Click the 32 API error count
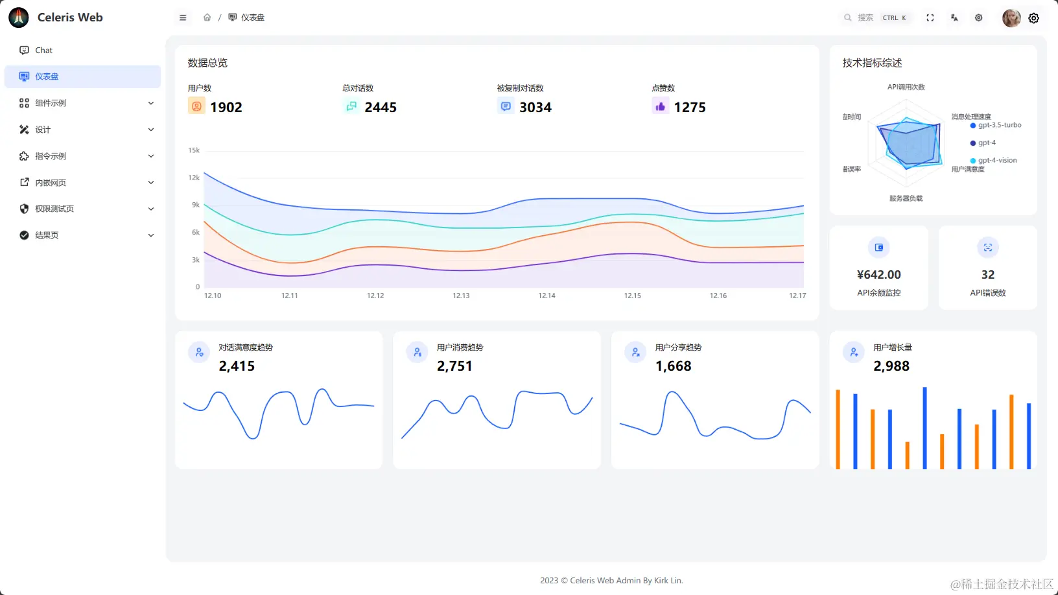 [988, 275]
